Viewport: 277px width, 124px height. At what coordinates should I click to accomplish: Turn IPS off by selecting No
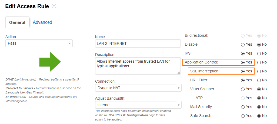[x=259, y=53]
